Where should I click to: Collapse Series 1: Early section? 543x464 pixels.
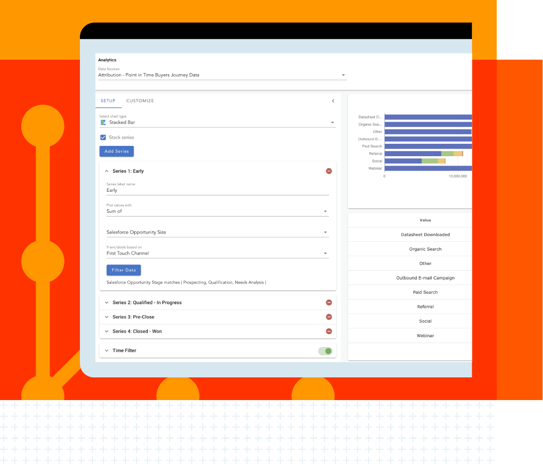tap(107, 171)
